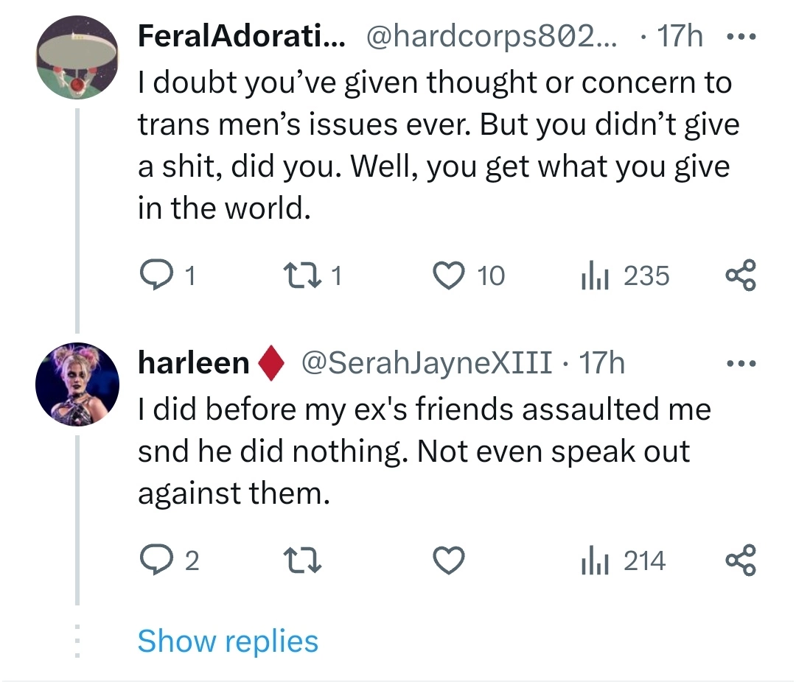
Task: Open FeralAdorati's profile picture
Action: point(77,57)
